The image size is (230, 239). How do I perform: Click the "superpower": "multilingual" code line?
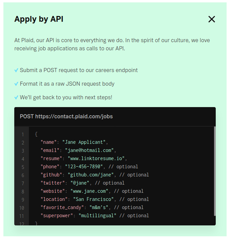pyautogui.click(x=94, y=216)
